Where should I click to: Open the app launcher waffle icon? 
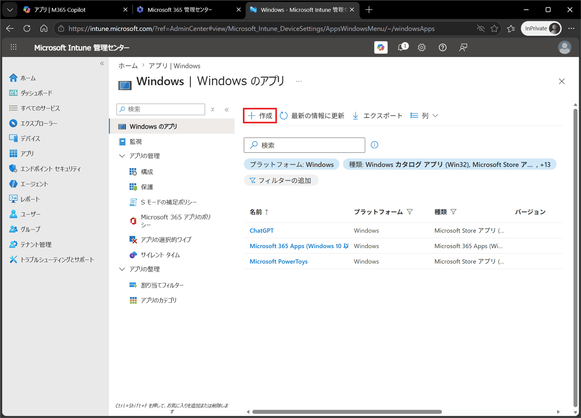coord(14,47)
